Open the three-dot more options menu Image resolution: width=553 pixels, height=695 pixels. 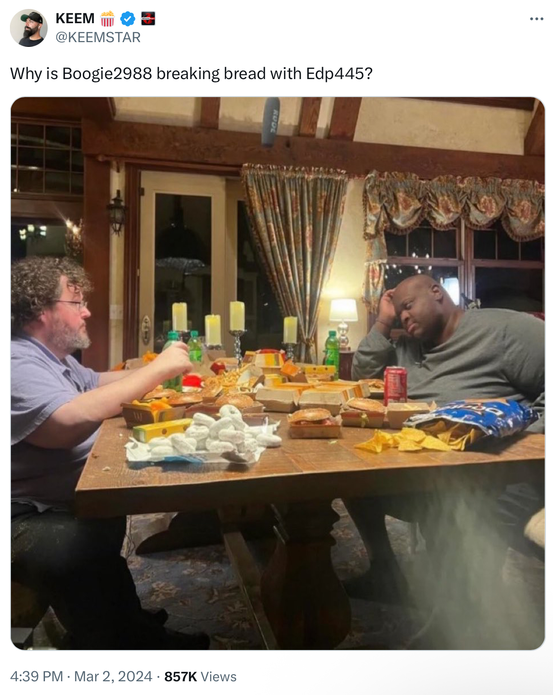point(536,19)
